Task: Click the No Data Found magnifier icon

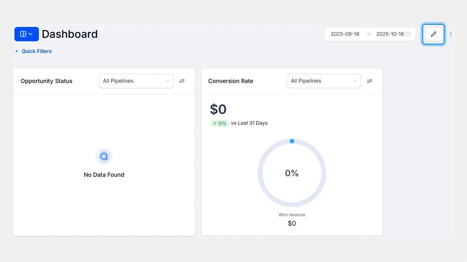Action: [104, 156]
